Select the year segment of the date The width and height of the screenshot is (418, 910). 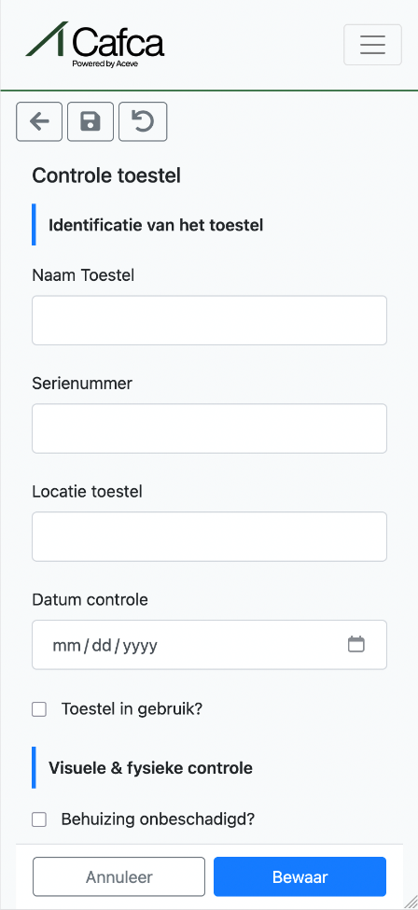point(140,645)
